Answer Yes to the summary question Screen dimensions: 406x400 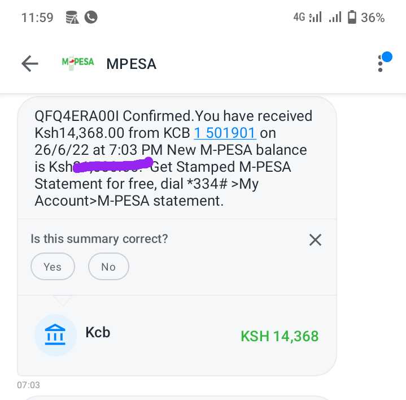(x=53, y=267)
